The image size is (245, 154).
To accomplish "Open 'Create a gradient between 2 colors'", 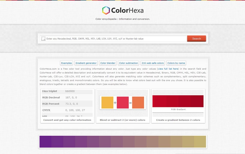I will [178, 120].
